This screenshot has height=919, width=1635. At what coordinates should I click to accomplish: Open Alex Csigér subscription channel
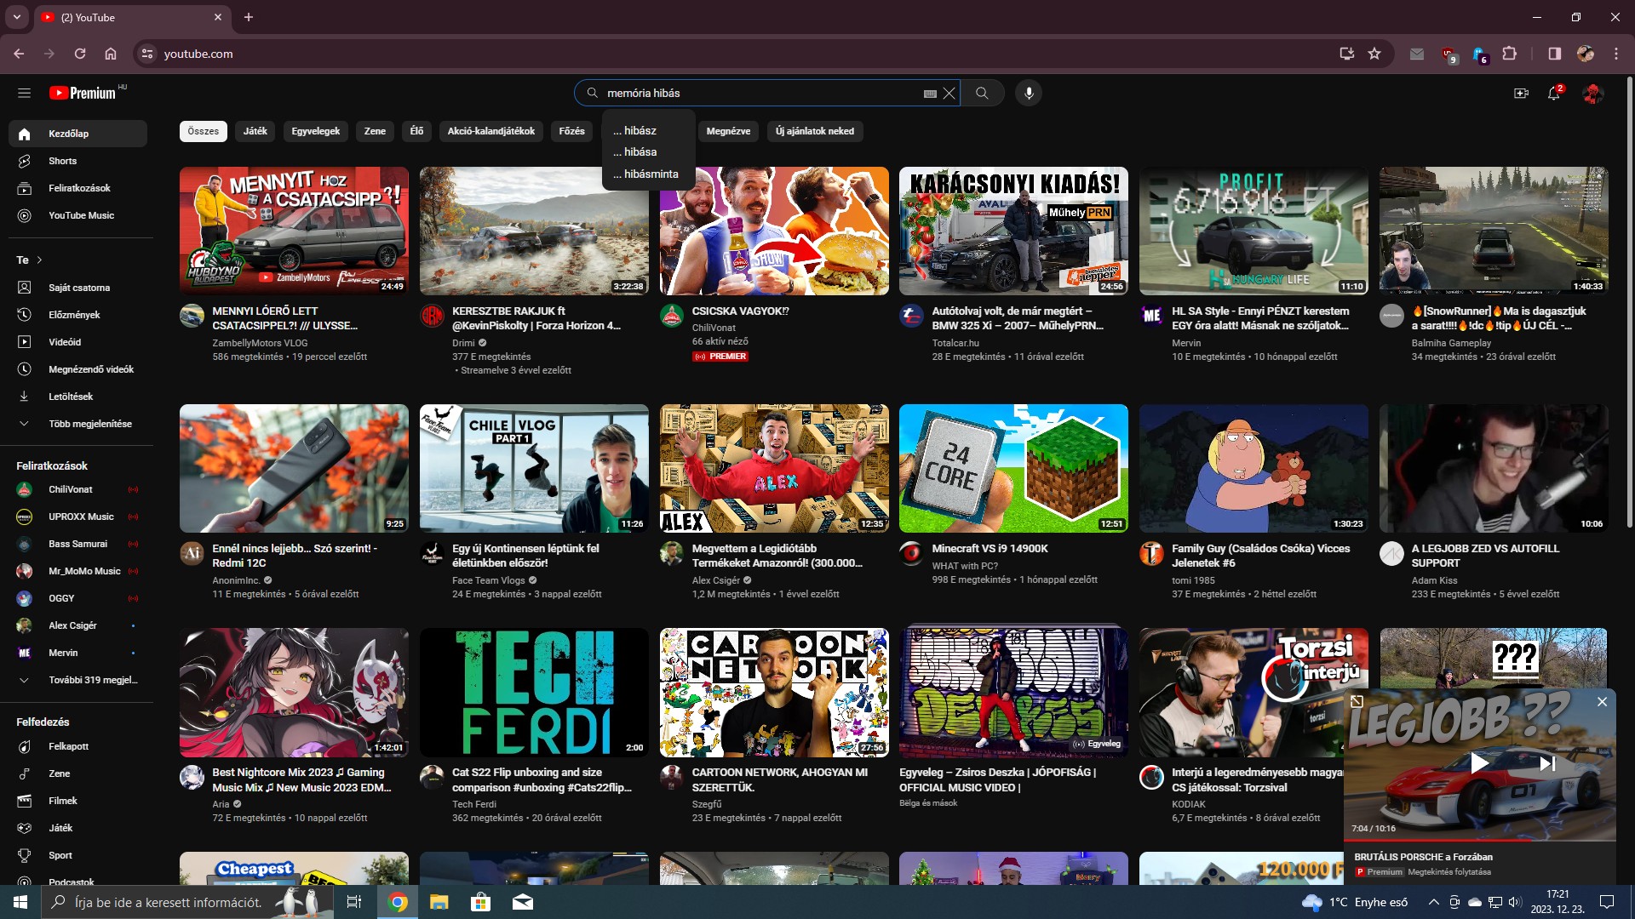coord(77,625)
